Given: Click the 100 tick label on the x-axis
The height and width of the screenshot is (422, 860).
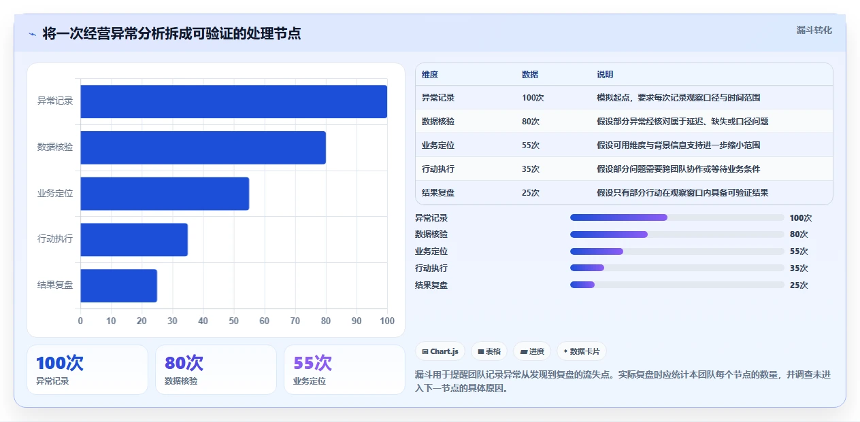Looking at the screenshot, I should pos(387,321).
